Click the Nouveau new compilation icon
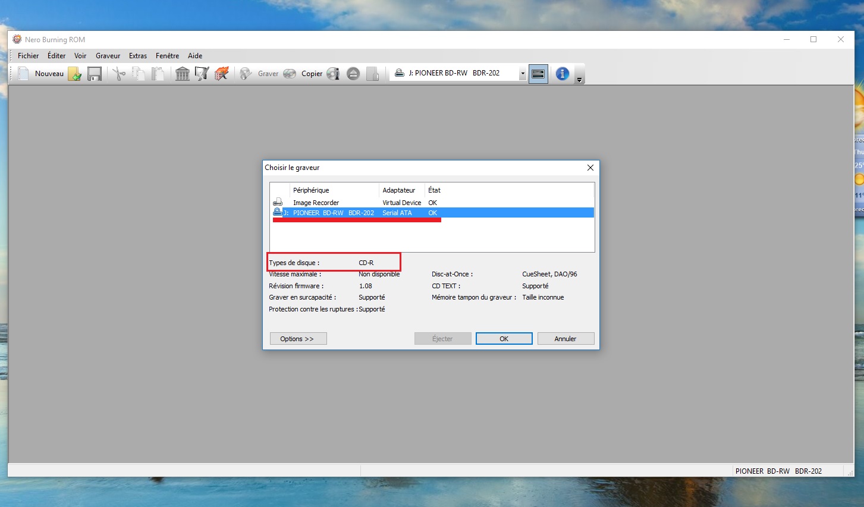This screenshot has height=507, width=864. 24,74
